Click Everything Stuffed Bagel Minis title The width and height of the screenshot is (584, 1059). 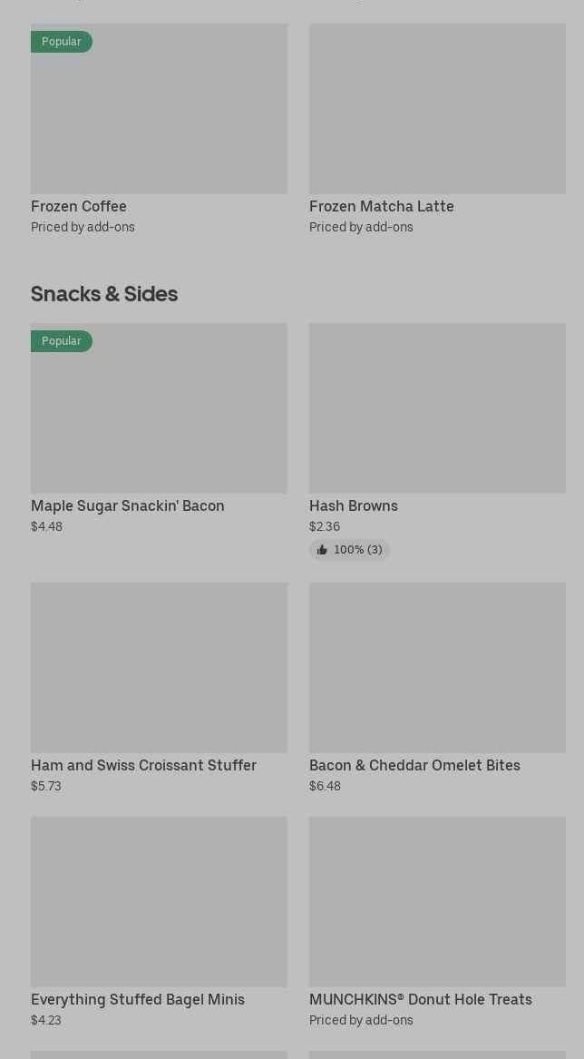138,999
